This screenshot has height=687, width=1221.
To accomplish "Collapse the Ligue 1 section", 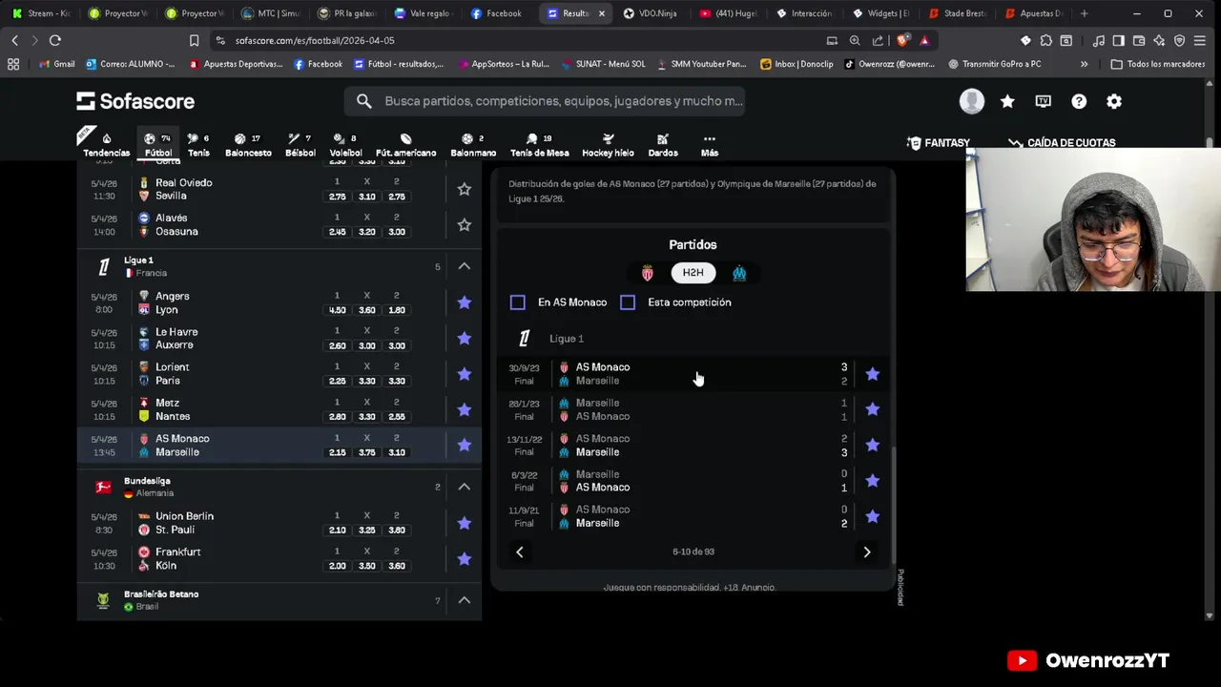I will [x=464, y=266].
